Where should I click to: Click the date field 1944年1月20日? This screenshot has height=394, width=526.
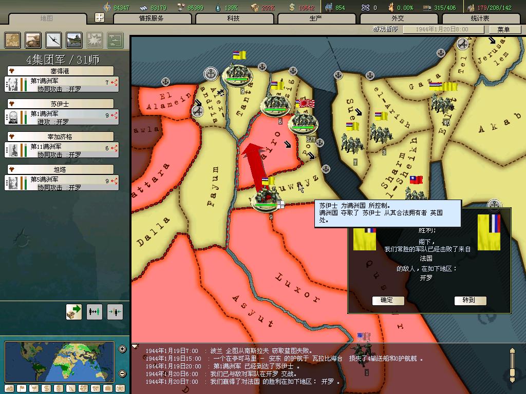click(443, 29)
